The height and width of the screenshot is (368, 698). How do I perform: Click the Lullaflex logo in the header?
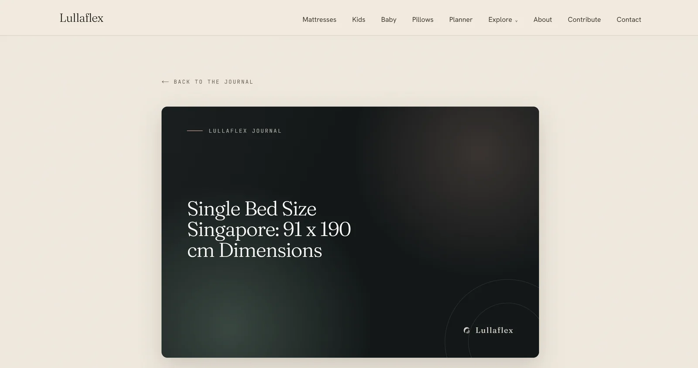(82, 18)
